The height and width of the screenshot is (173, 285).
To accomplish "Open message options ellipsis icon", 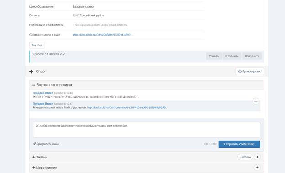I will click(x=256, y=101).
